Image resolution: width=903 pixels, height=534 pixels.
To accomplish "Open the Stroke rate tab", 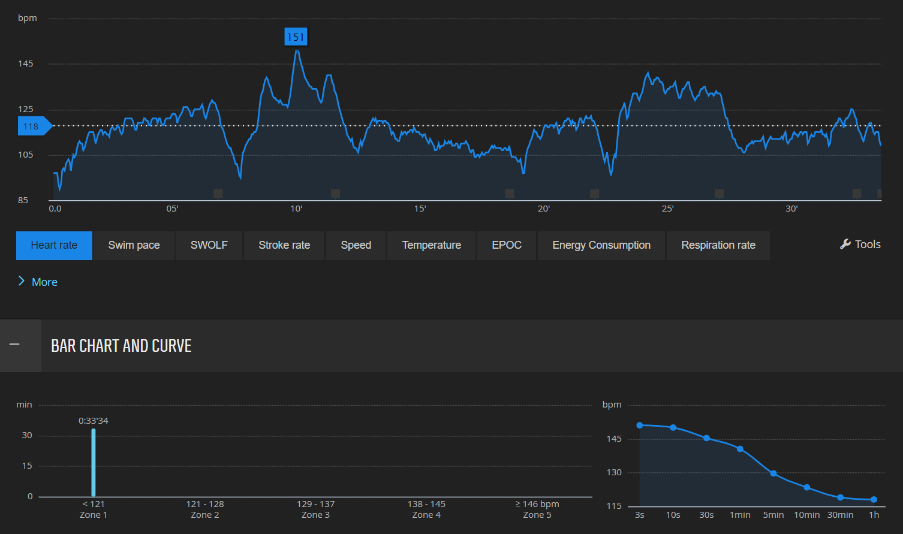I will coord(284,245).
